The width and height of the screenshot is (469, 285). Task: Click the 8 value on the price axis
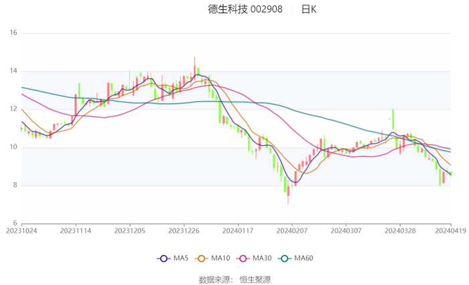[15, 185]
